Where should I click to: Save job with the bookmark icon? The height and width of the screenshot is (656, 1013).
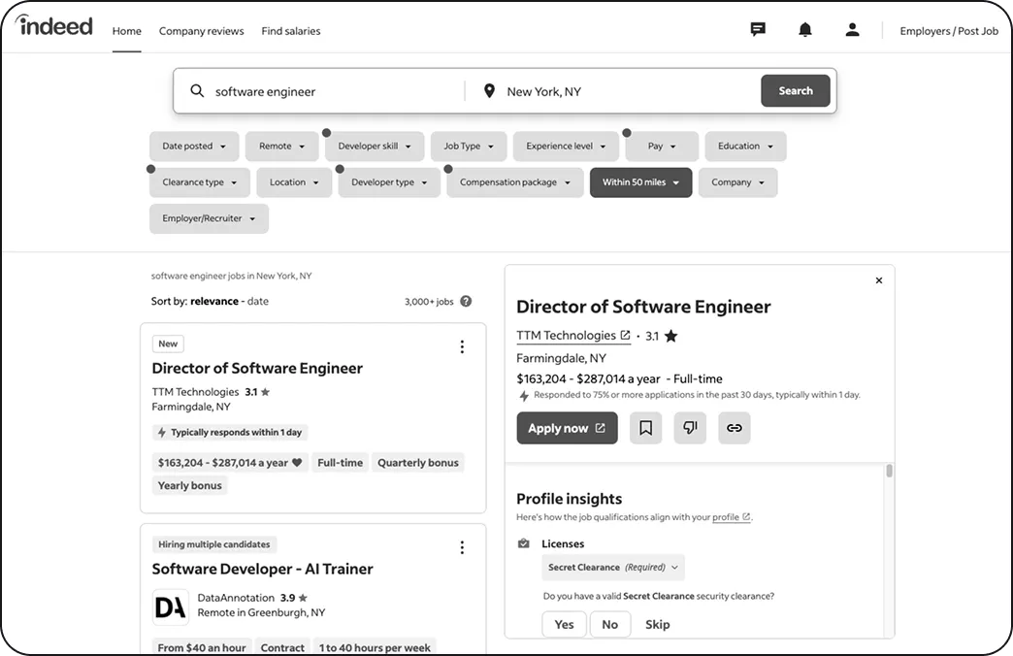(x=645, y=428)
